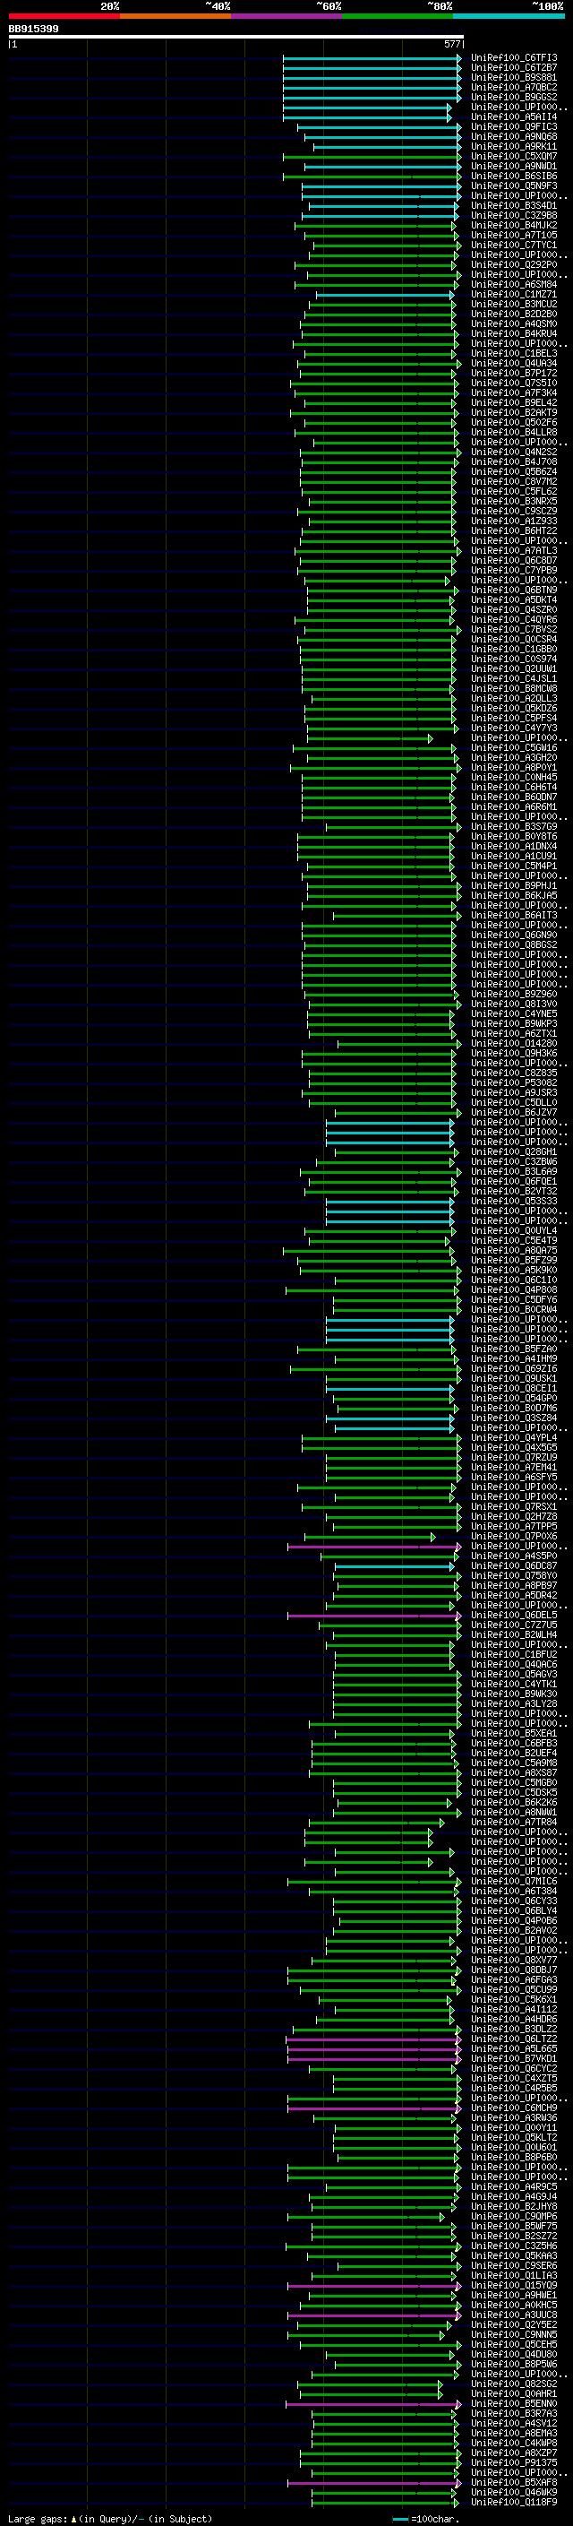The width and height of the screenshot is (573, 2526).
Task: Open the UniRef100_C6T2B7 hit
Action: coord(514,68)
